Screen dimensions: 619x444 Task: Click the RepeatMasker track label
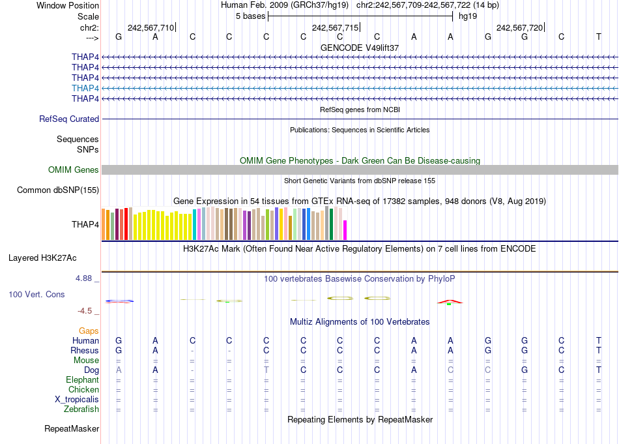pos(72,428)
